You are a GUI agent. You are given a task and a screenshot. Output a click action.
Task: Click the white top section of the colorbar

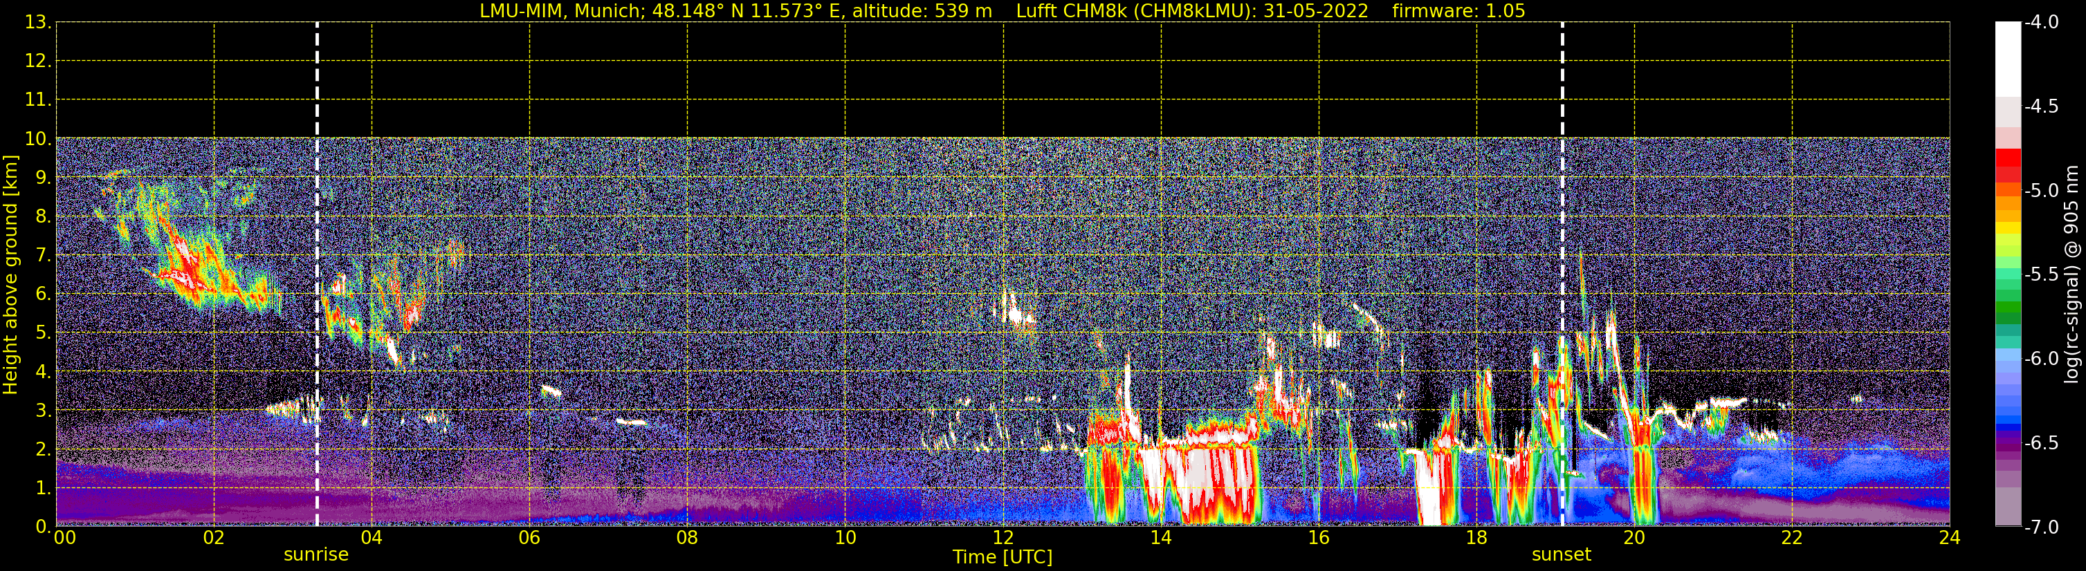2009,59
